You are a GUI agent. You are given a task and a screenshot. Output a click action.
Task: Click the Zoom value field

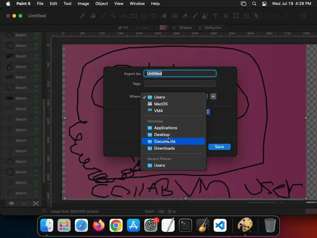click(x=162, y=211)
